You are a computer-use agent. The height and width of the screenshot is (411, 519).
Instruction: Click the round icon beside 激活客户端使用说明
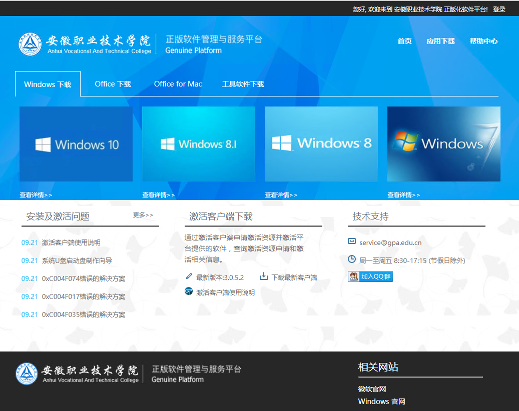(x=189, y=291)
